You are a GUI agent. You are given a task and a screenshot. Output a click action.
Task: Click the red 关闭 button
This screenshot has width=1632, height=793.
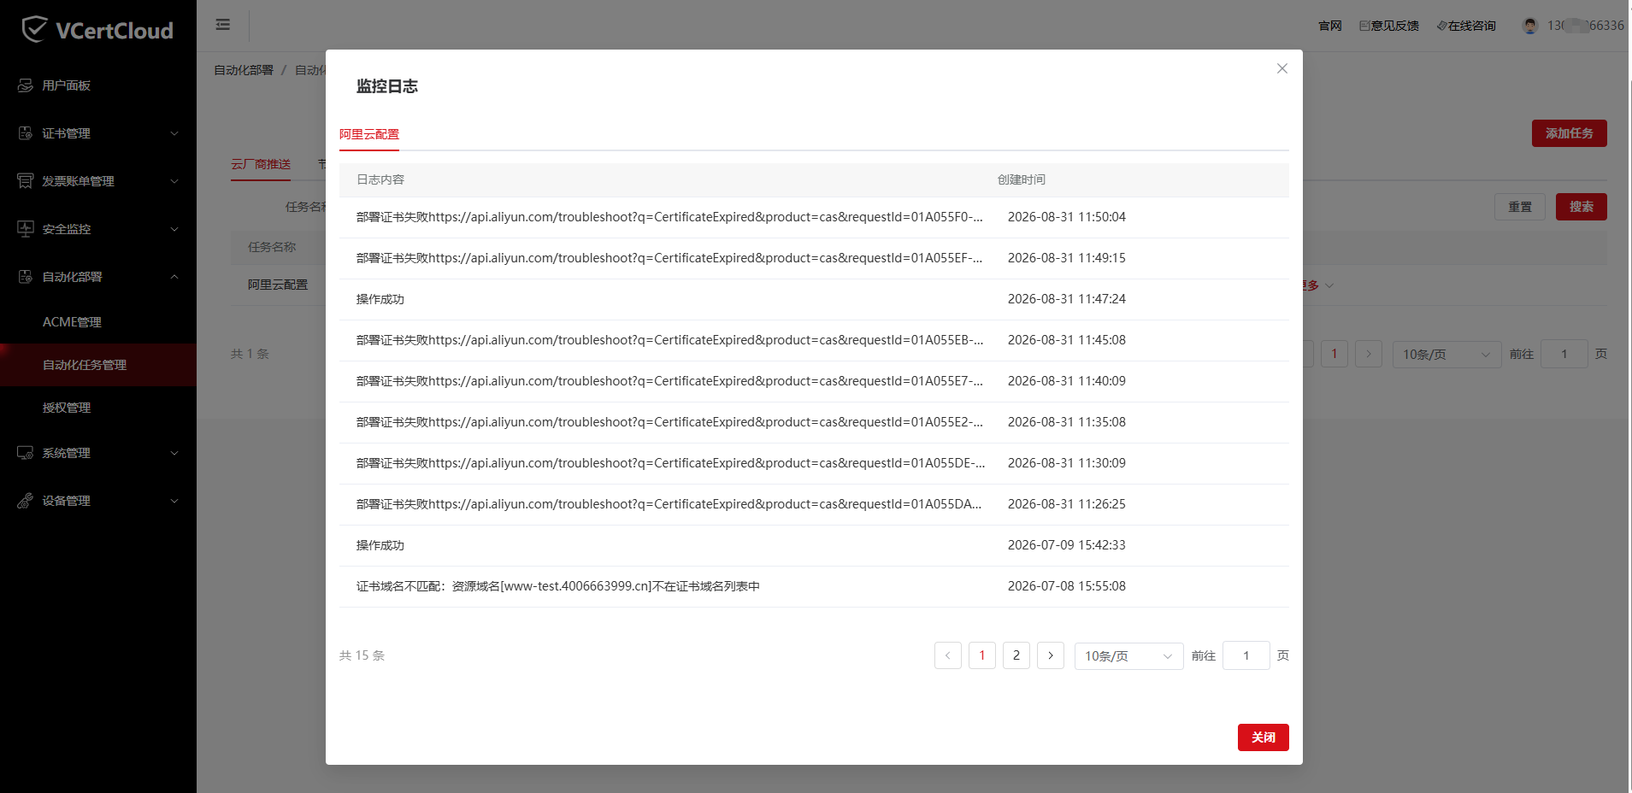[x=1263, y=737]
